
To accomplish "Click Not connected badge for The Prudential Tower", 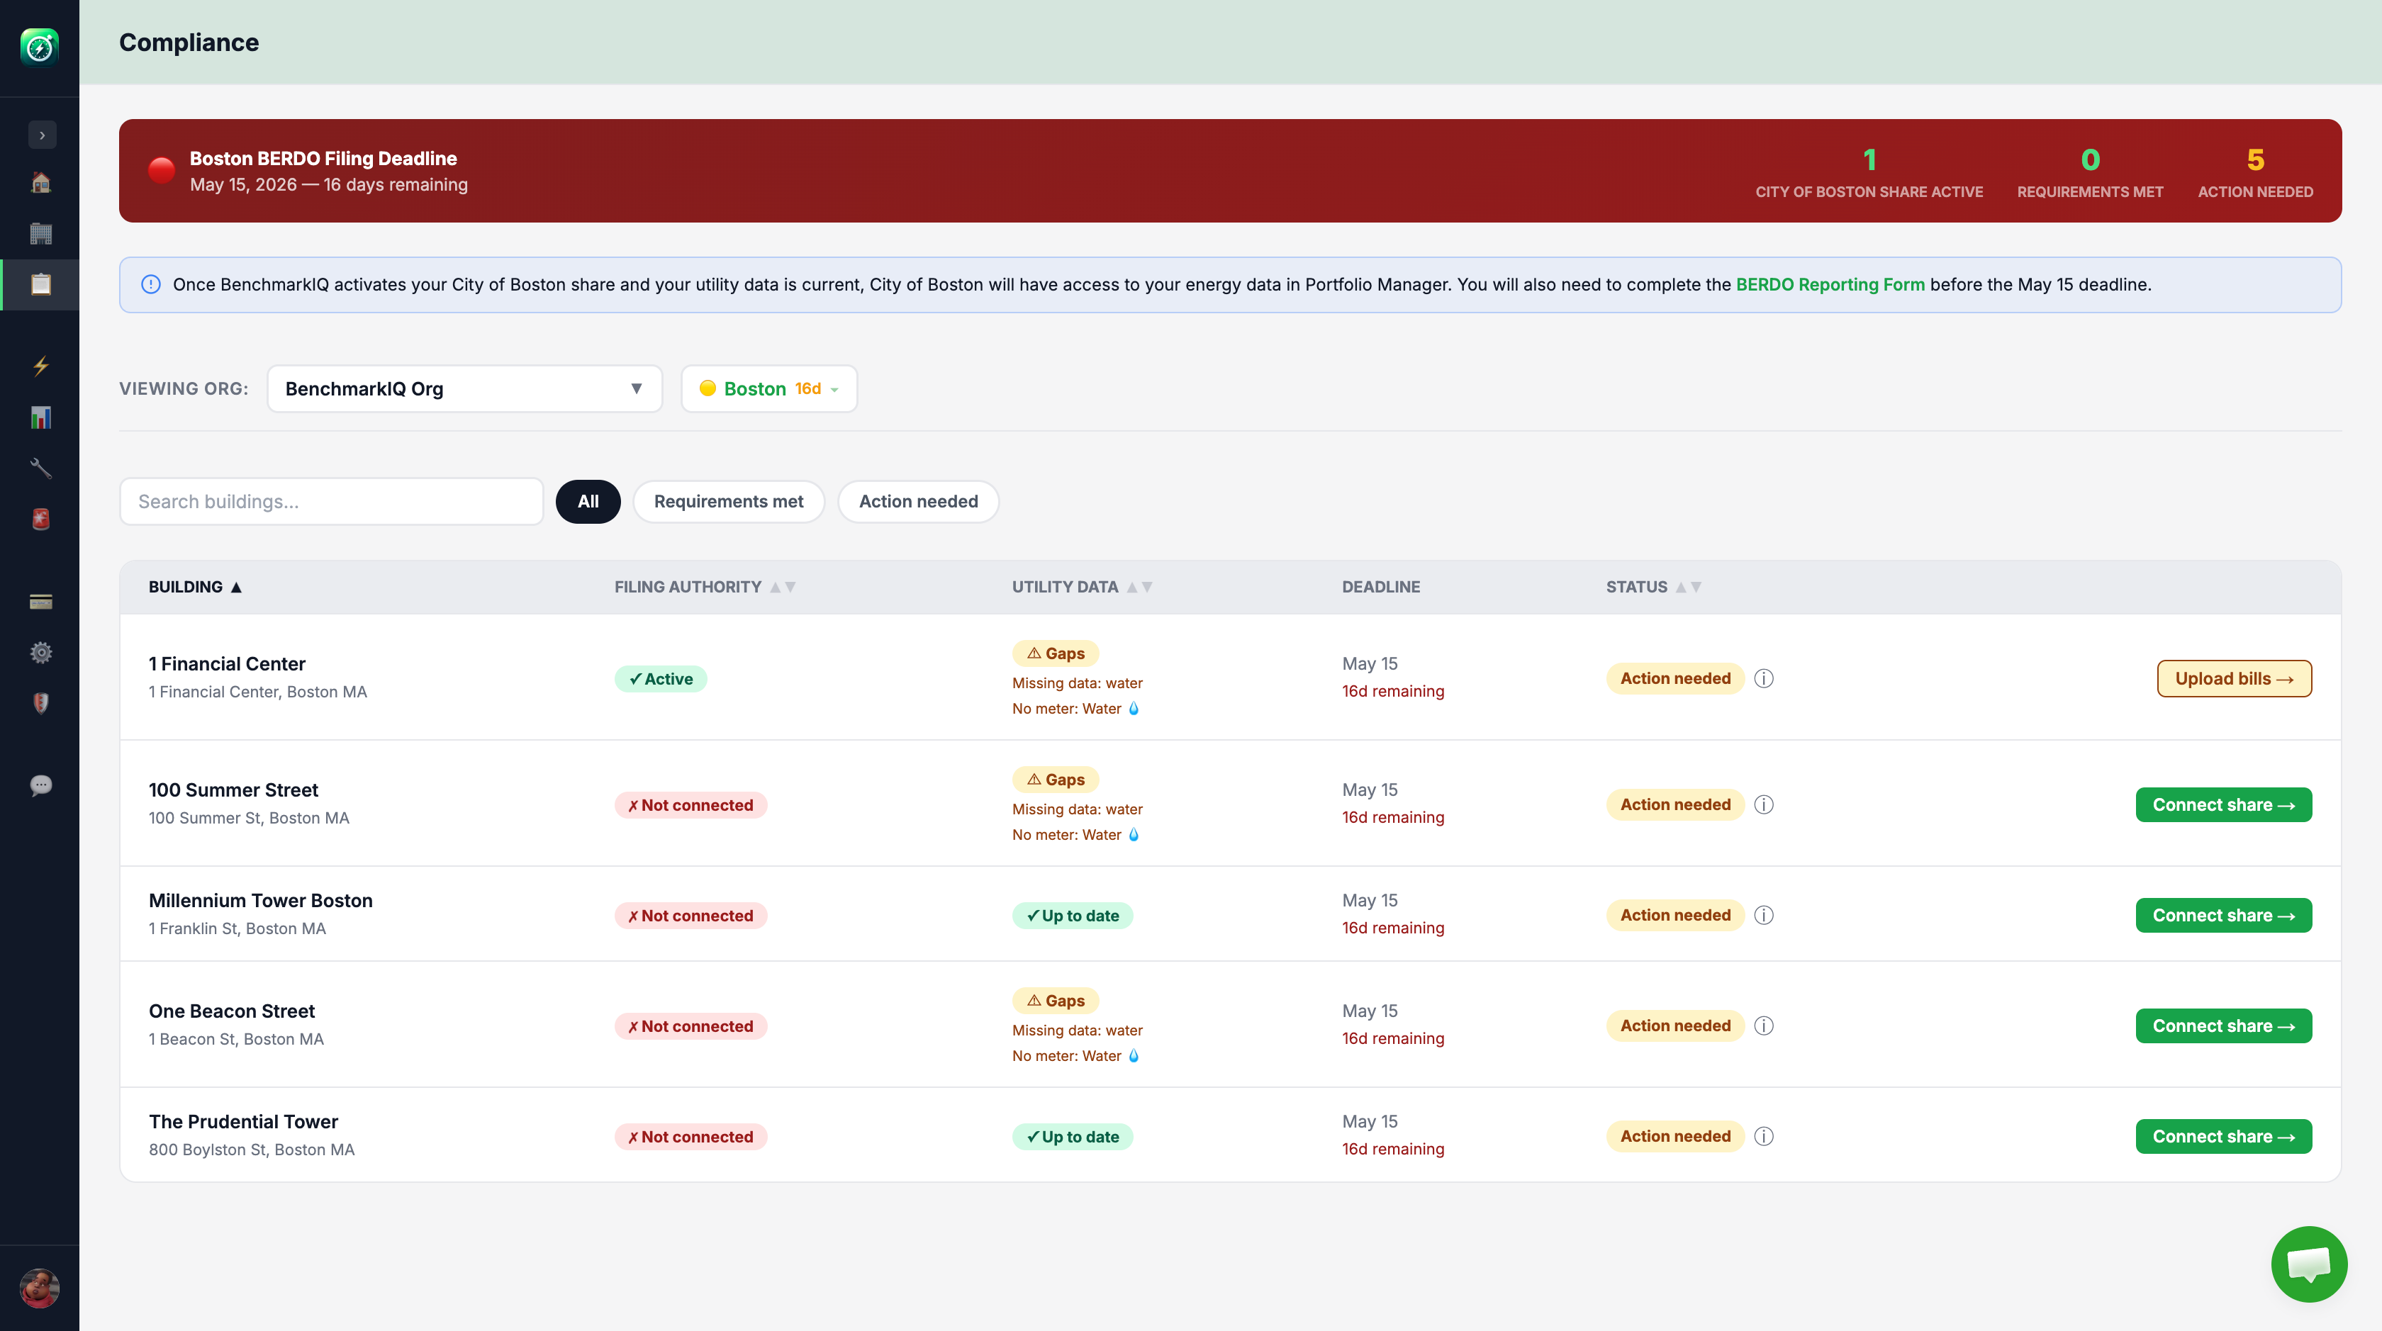I will (690, 1136).
